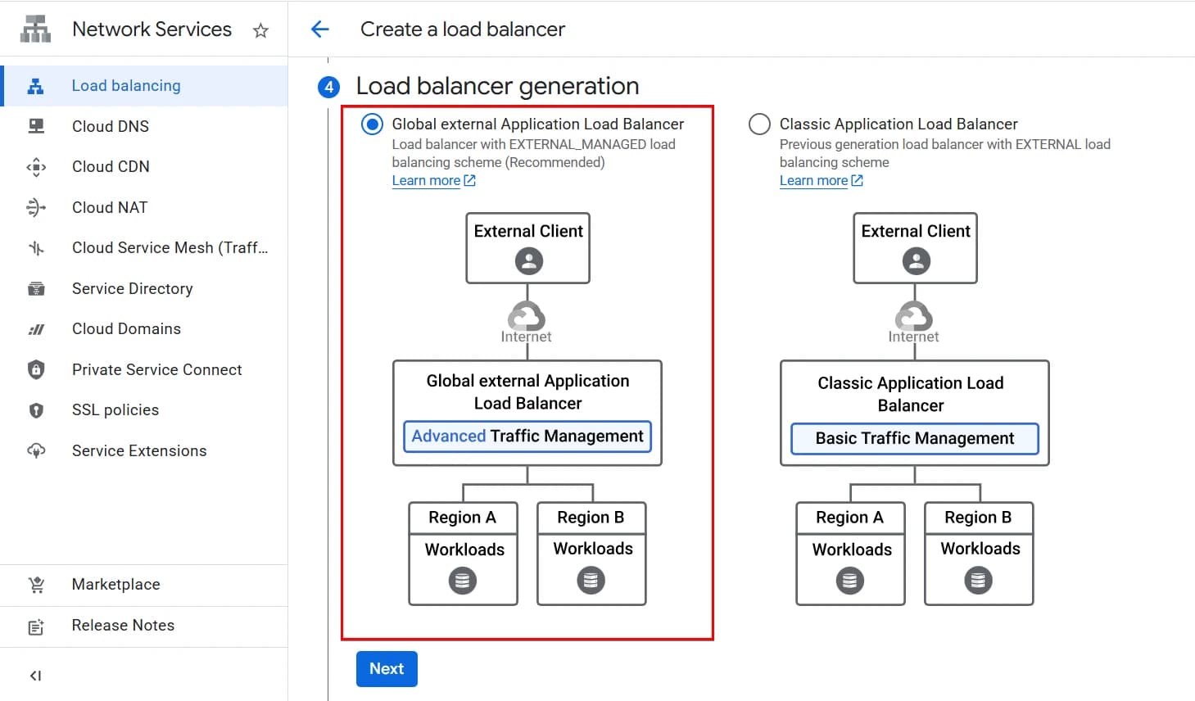The width and height of the screenshot is (1195, 701).
Task: Click Next to continue setup
Action: (x=386, y=668)
